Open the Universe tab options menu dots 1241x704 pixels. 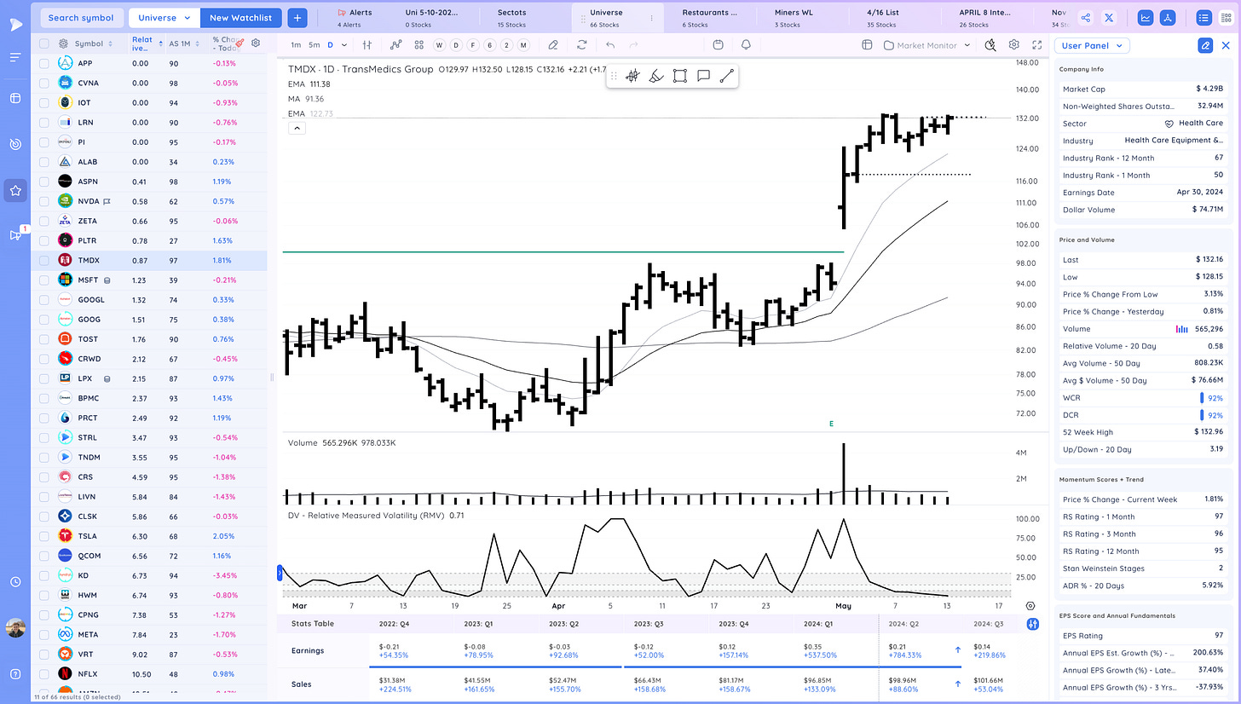[x=652, y=18]
